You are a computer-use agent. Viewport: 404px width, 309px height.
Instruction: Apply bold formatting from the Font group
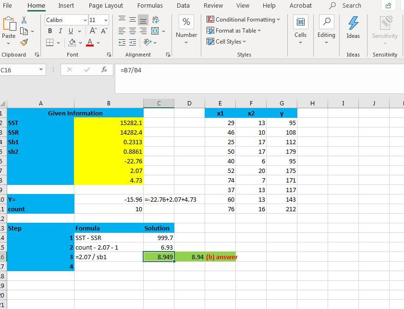point(50,31)
